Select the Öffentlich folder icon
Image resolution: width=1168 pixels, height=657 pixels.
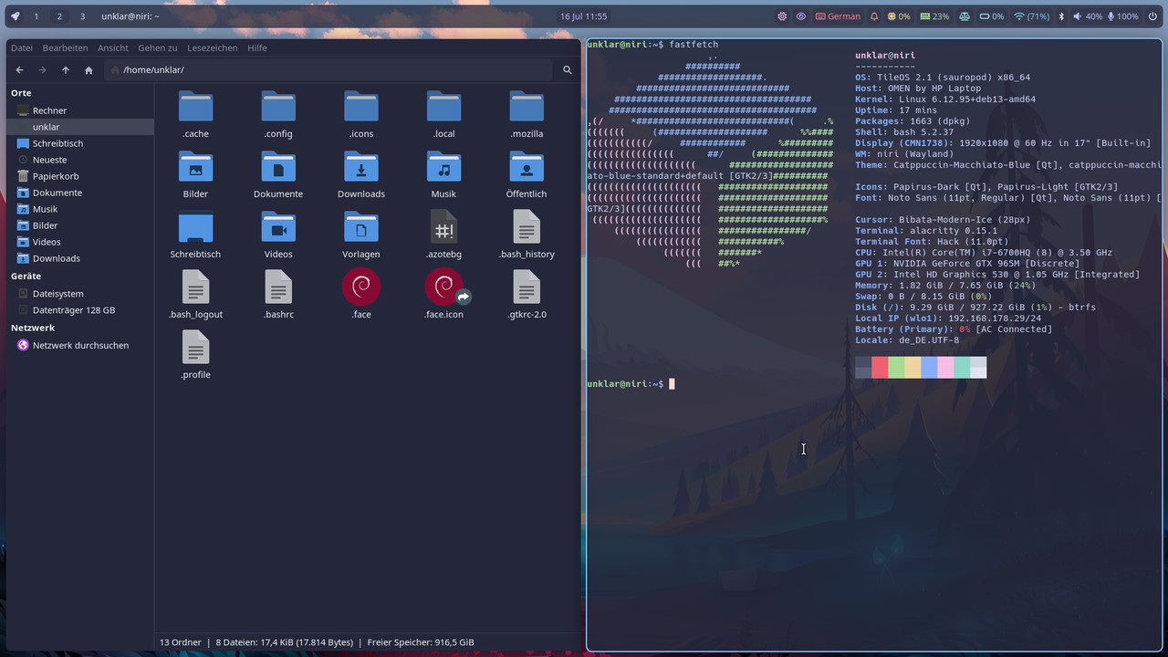point(527,167)
